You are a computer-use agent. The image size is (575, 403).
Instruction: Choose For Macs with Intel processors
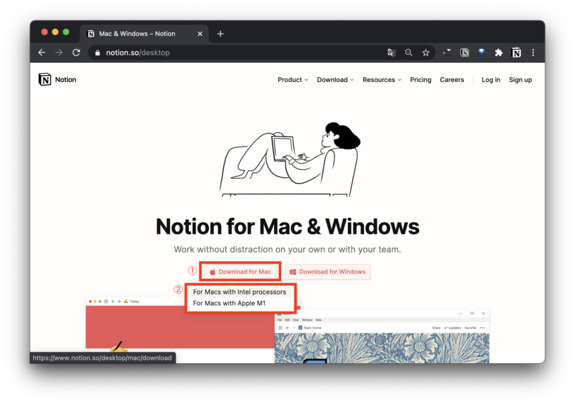239,292
